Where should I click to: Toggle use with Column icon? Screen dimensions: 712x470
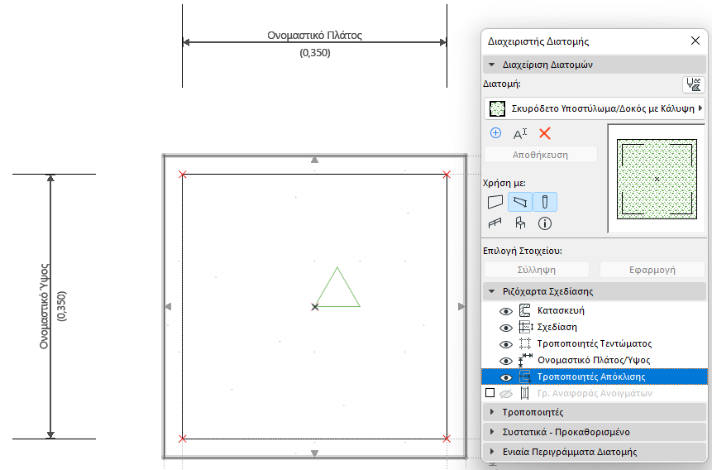coord(545,202)
